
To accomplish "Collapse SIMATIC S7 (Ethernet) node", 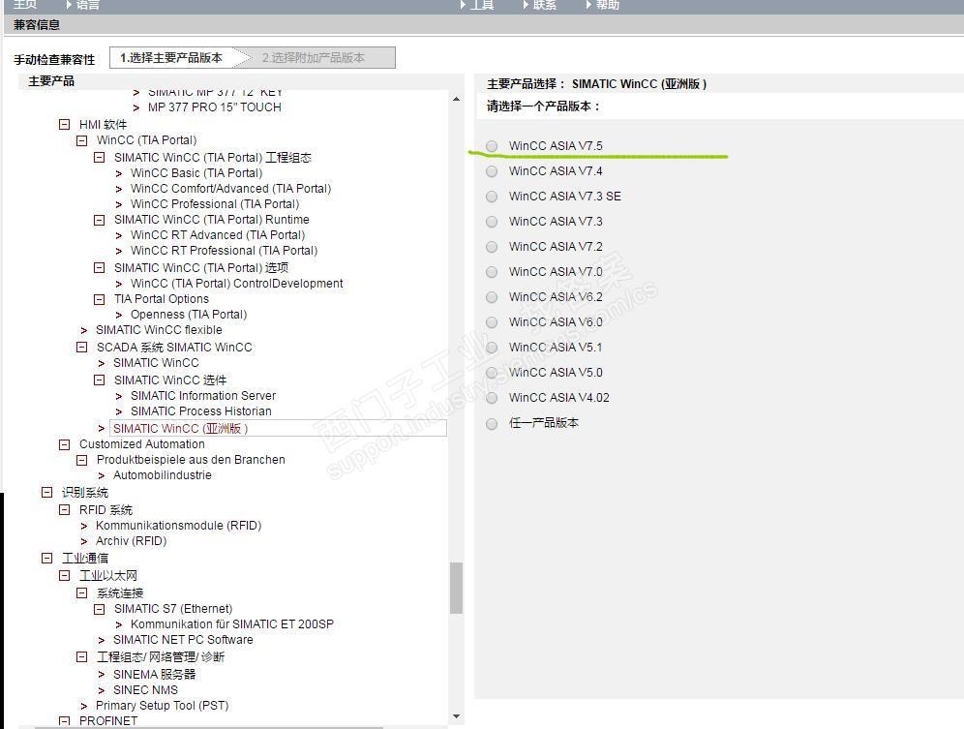I will click(99, 609).
